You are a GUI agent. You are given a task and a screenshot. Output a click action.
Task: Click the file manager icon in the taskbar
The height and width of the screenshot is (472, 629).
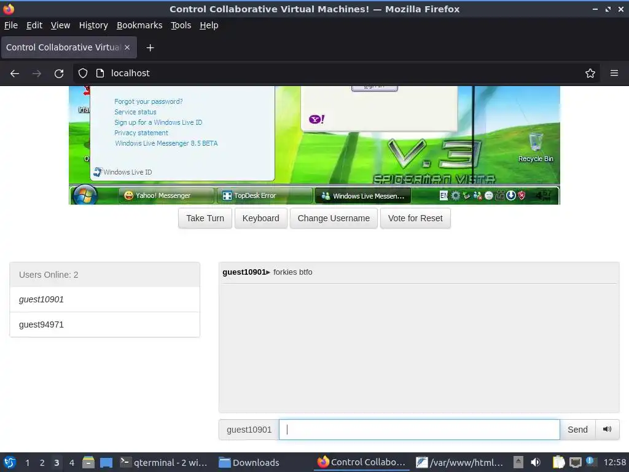pyautogui.click(x=88, y=462)
